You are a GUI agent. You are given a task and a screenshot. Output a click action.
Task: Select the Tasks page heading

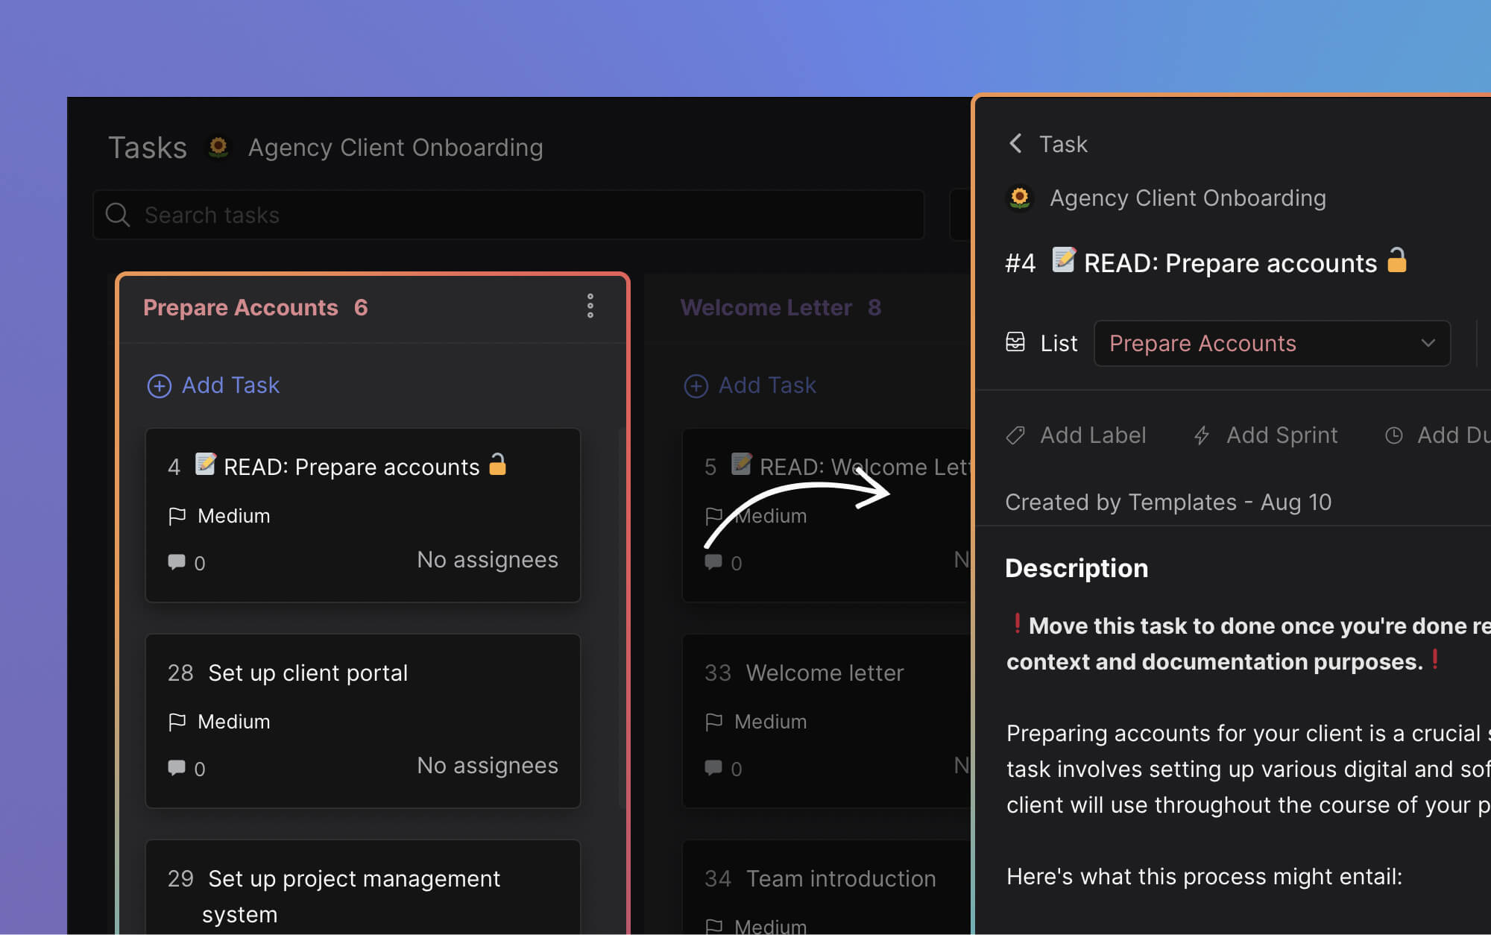click(147, 147)
